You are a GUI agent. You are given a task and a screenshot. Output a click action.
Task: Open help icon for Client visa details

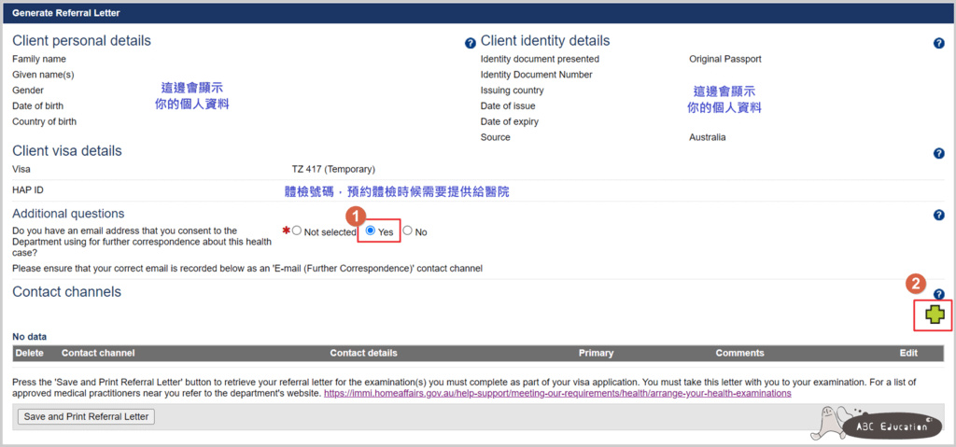[x=939, y=153]
